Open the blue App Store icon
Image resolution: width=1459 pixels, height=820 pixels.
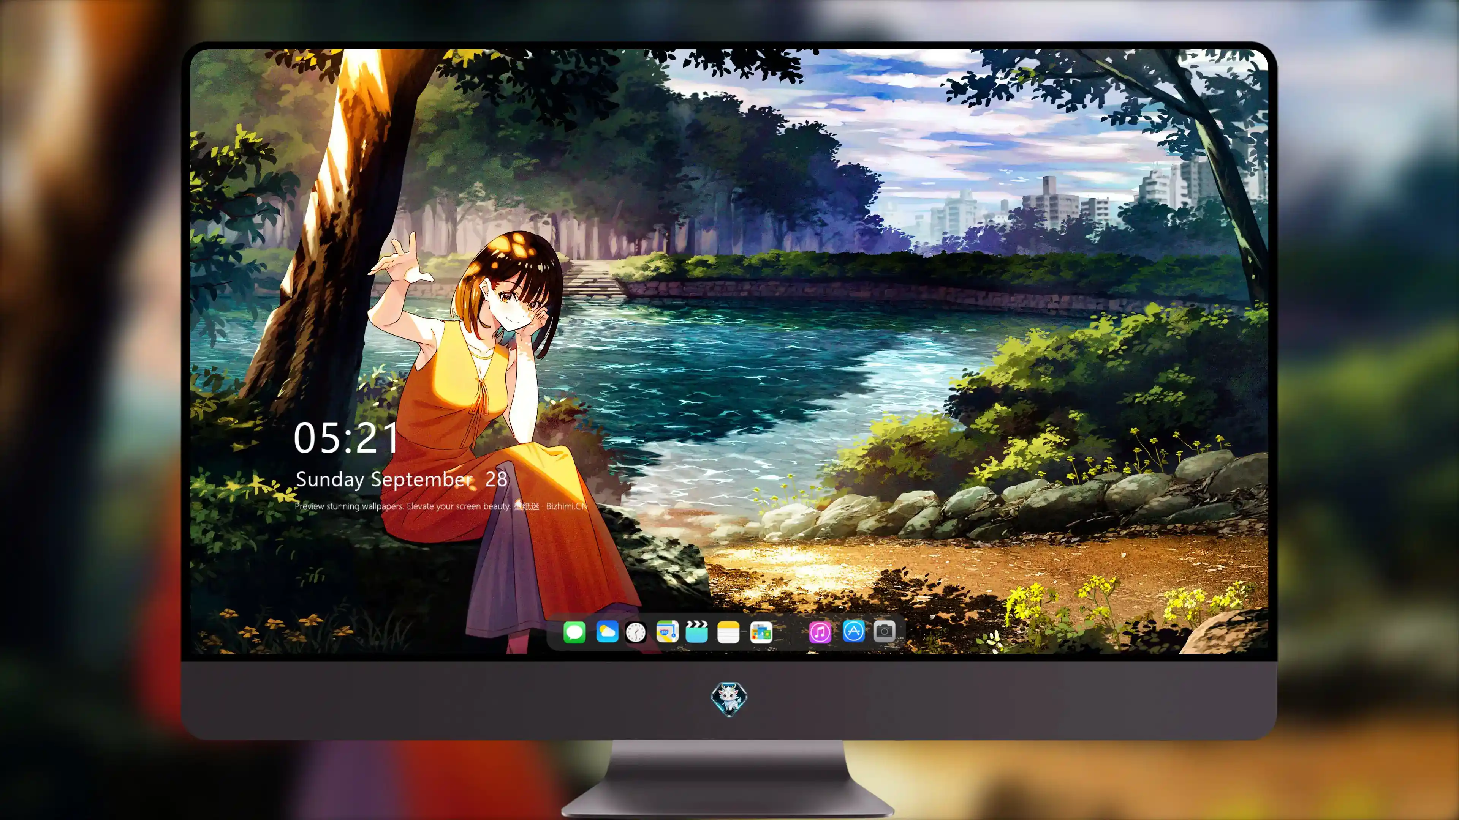[x=853, y=631]
